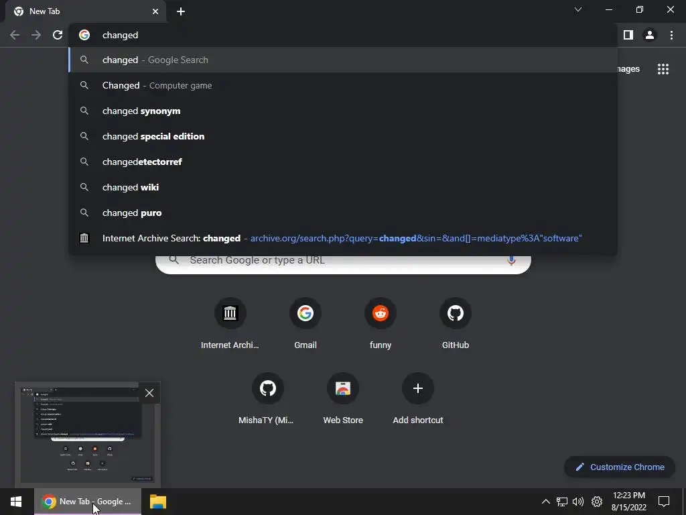The width and height of the screenshot is (686, 515).
Task: Show hidden system tray icons
Action: click(545, 502)
